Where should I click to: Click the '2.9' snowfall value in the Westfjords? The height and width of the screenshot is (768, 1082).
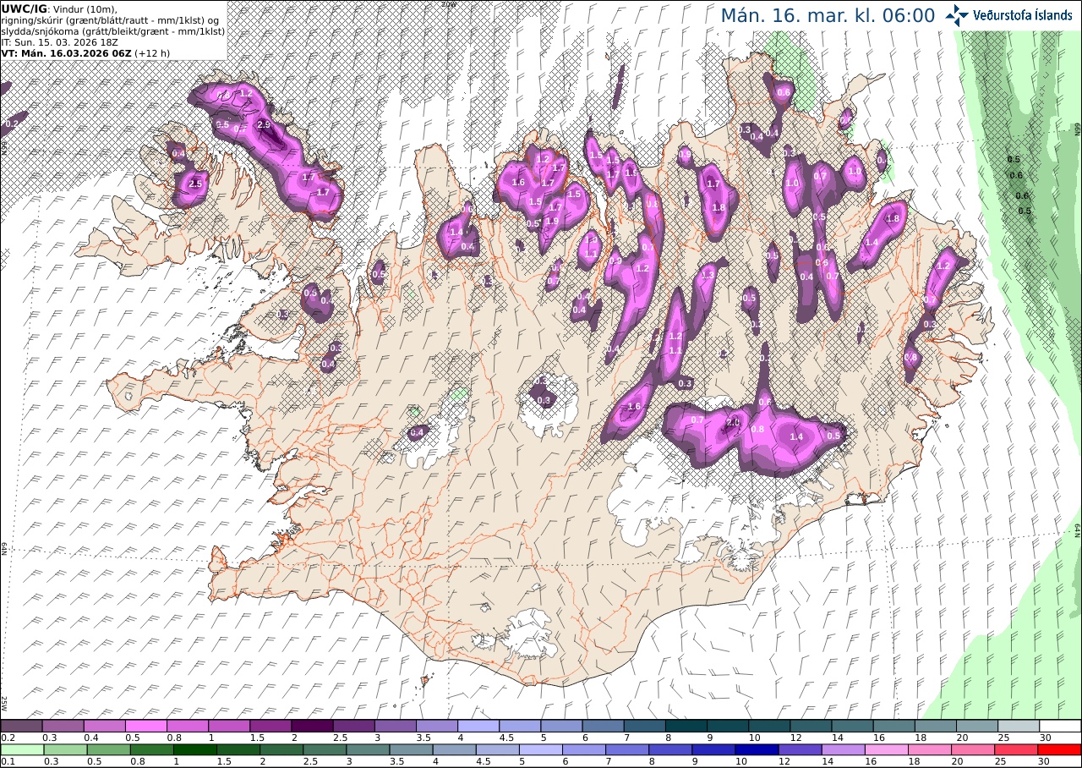click(263, 124)
